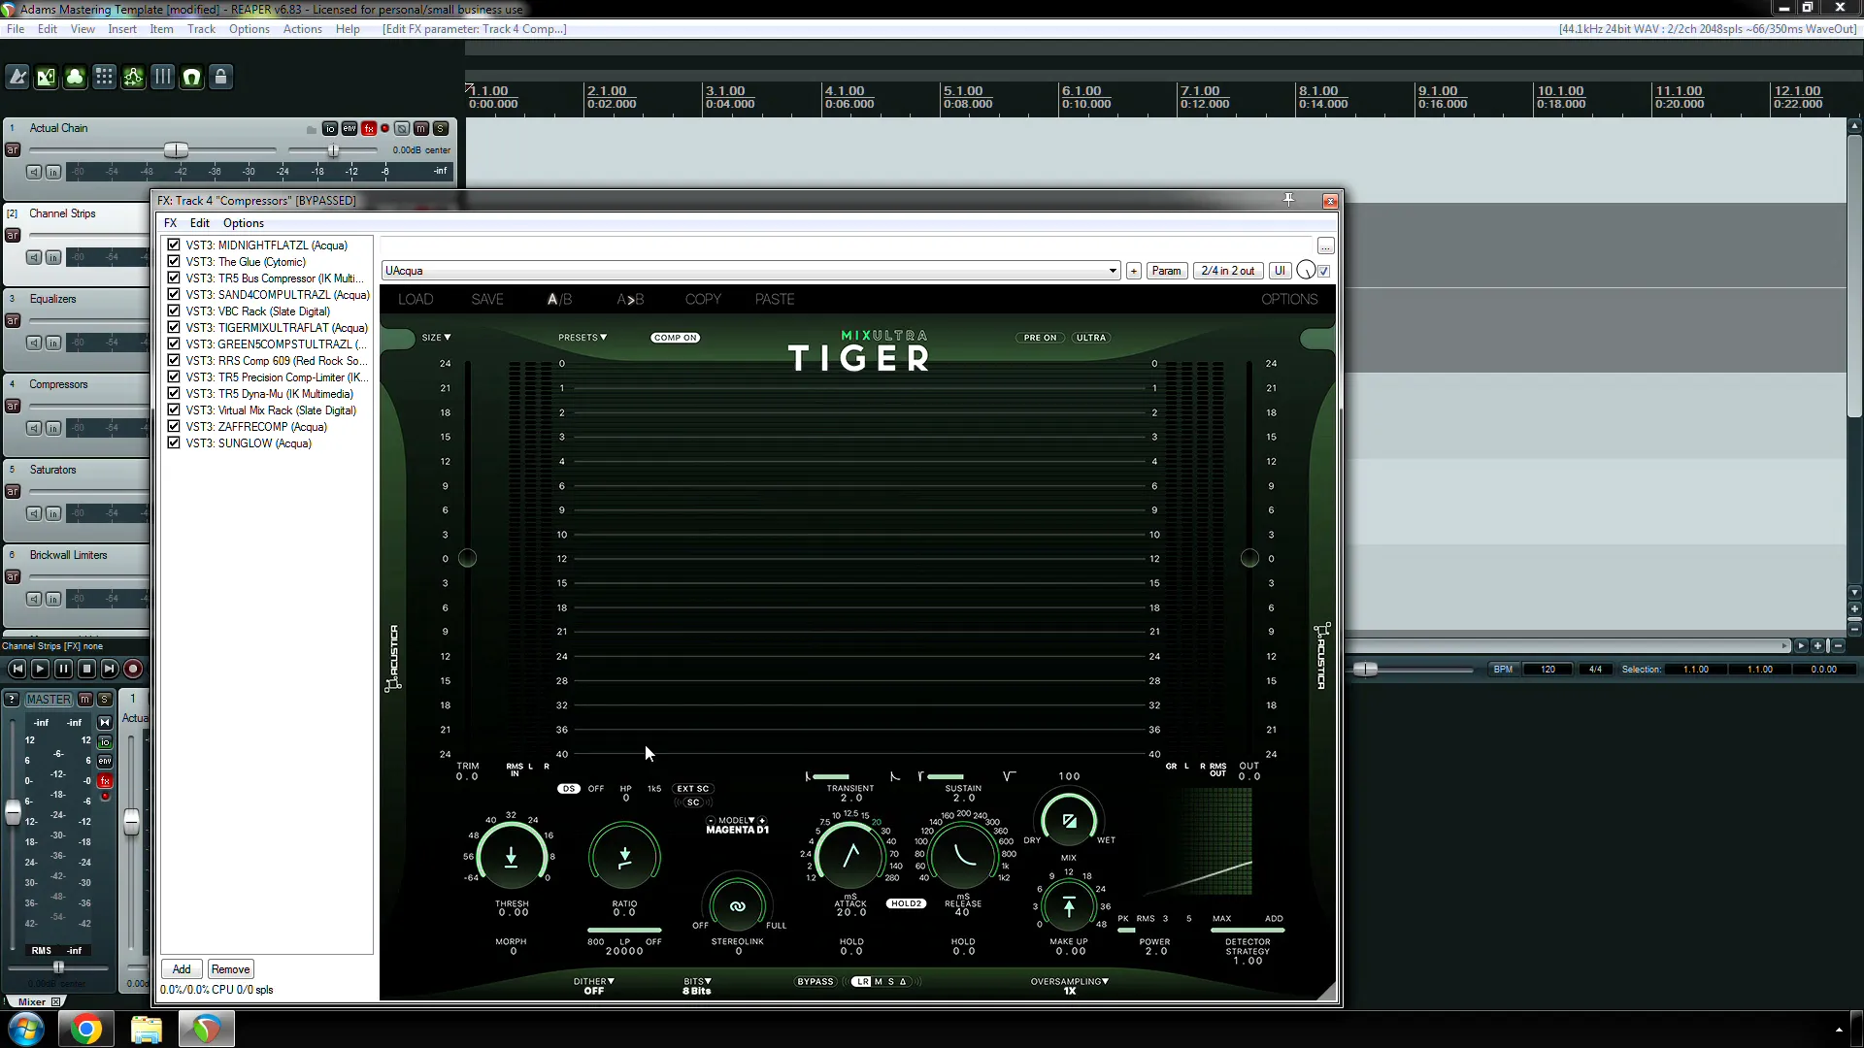This screenshot has width=1864, height=1048.
Task: Toggle COMP ON switch in Tiger
Action: [676, 338]
